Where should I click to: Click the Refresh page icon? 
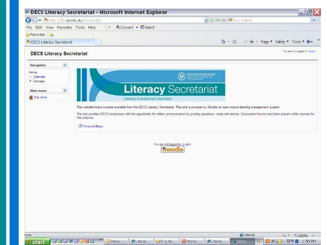[x=218, y=20]
